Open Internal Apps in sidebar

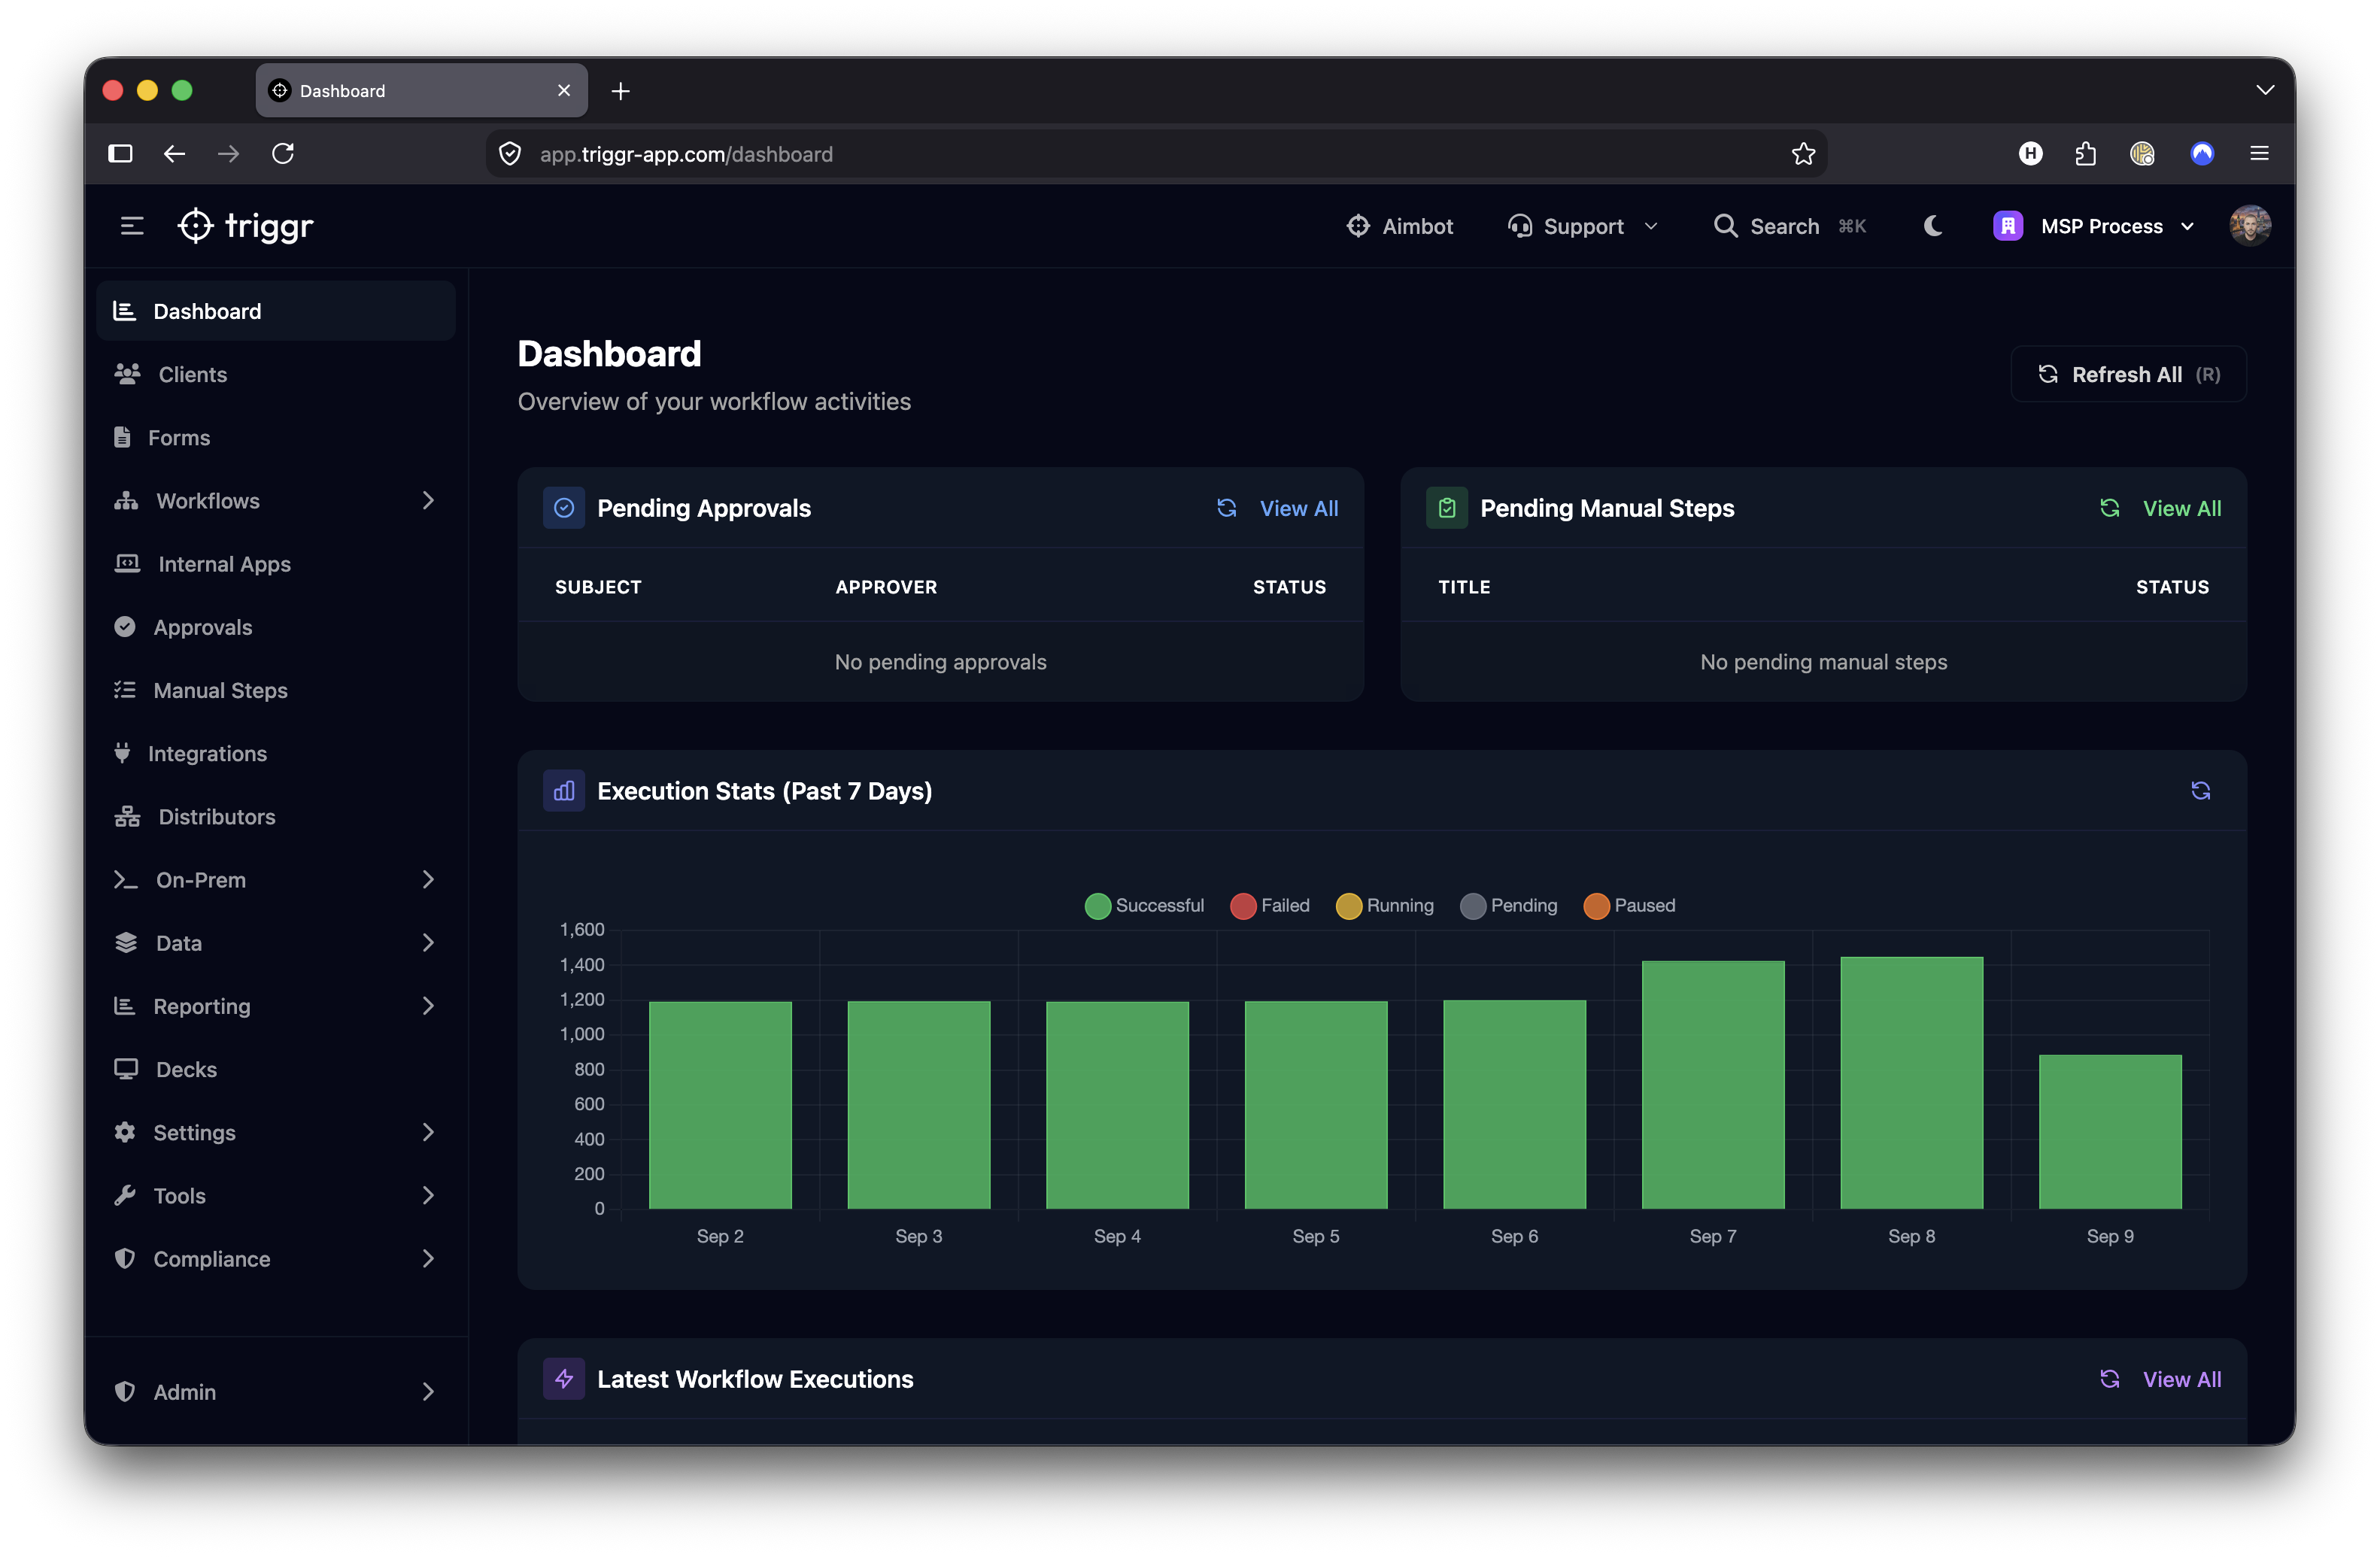pos(275,564)
